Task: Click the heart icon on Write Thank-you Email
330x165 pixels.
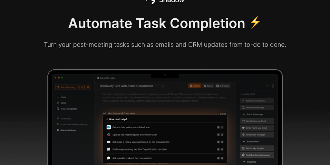Action: (x=243, y=128)
